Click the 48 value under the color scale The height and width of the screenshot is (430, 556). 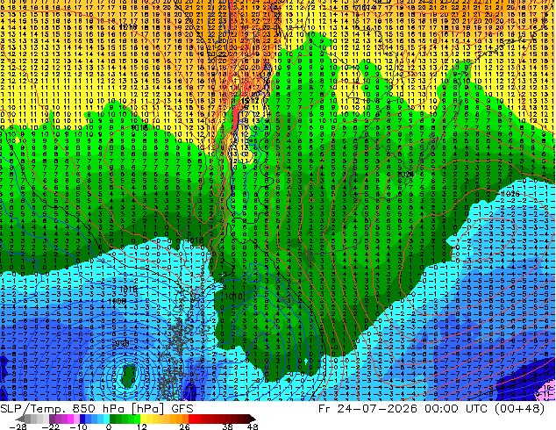tap(252, 426)
